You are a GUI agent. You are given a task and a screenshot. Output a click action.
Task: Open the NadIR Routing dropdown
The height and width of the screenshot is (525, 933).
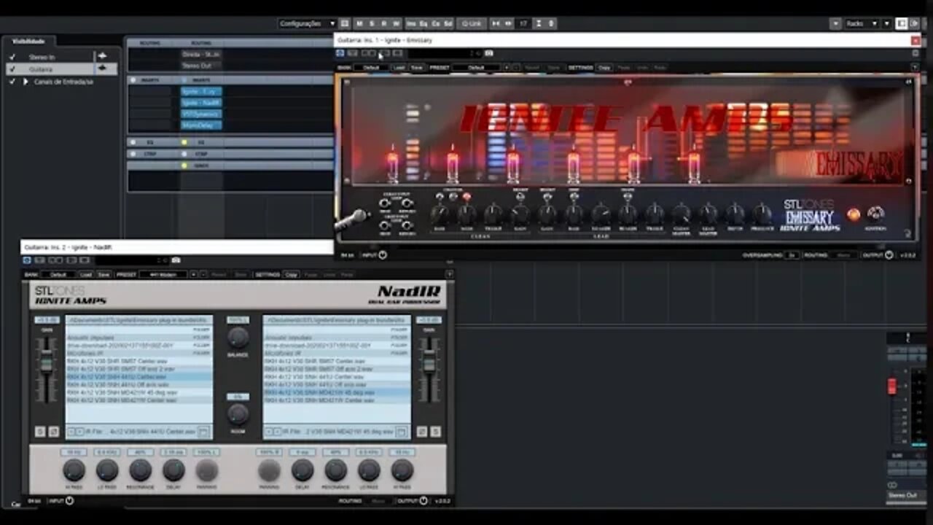(379, 501)
